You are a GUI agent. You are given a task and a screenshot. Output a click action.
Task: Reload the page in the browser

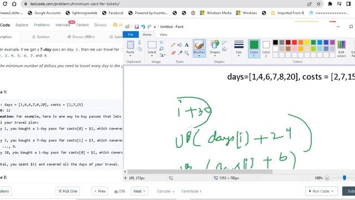pos(5,4)
